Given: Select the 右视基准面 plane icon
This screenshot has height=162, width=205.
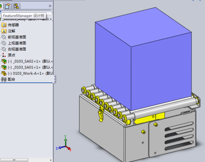Looking at the screenshot, I should tap(4, 49).
